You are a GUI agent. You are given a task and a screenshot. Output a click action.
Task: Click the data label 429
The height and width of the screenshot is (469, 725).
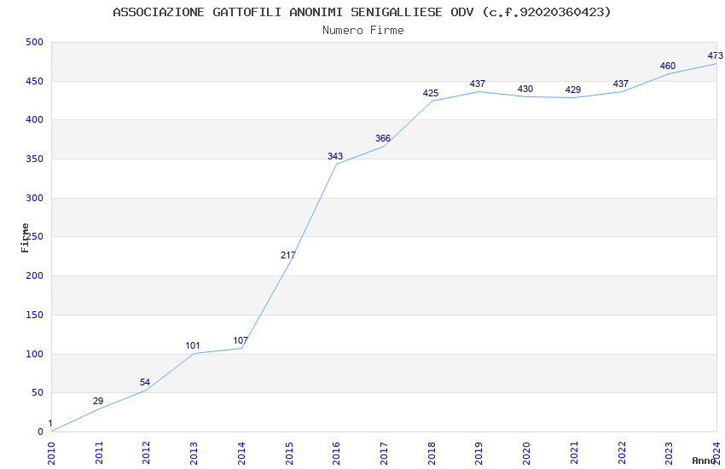[x=573, y=90]
